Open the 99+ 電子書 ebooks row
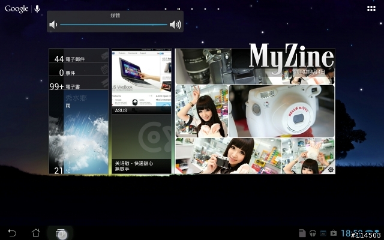Viewport: 384px width, 240px height. click(79, 83)
